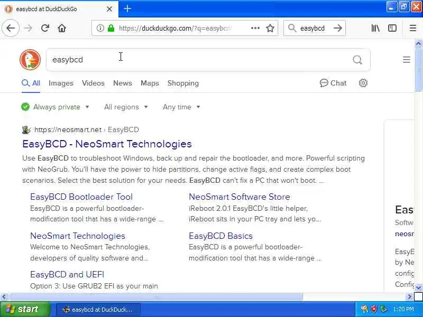Click the horizontal scrollbar left arrow
This screenshot has width=423, height=317.
pyautogui.click(x=4, y=297)
